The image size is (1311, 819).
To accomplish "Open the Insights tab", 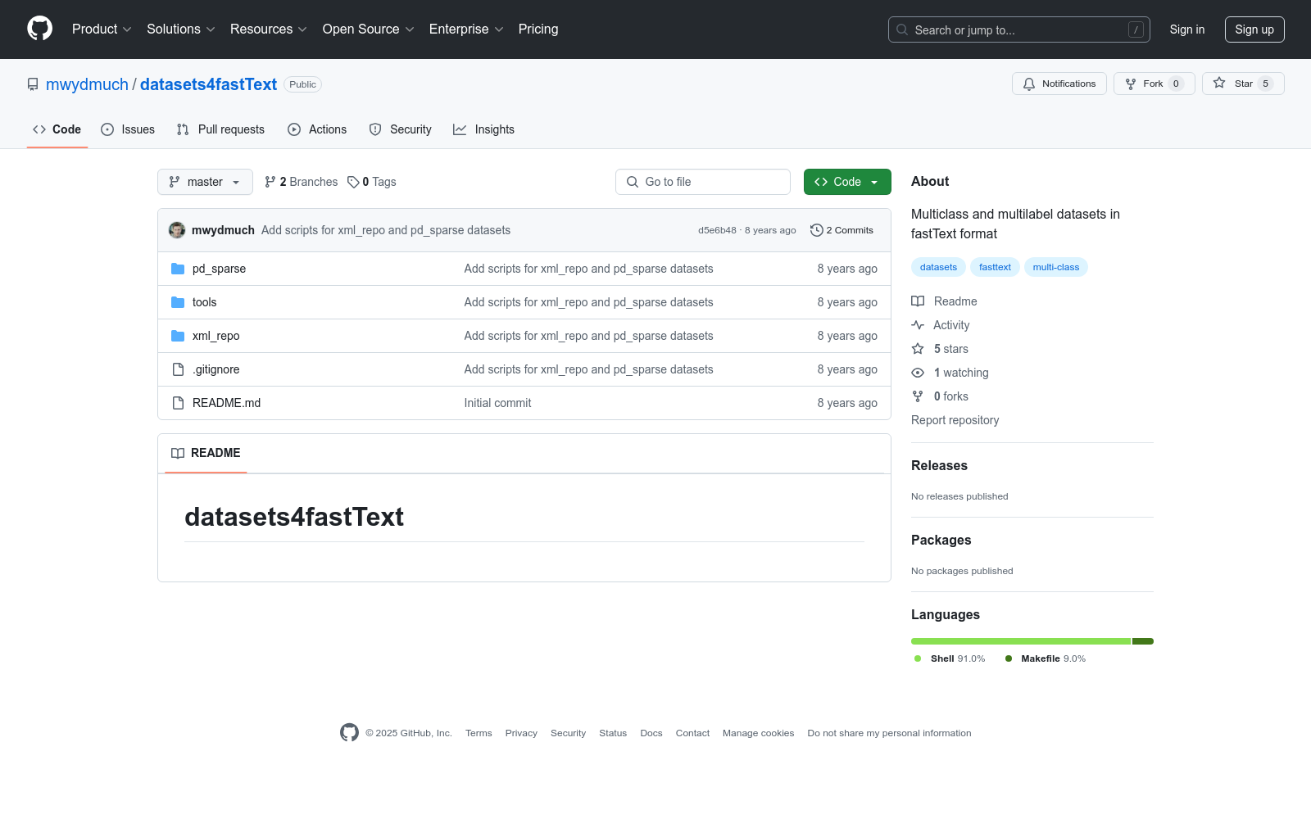I will coord(484,129).
